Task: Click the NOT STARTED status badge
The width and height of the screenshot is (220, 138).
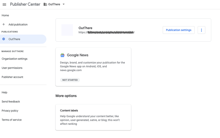Action: pos(70,80)
